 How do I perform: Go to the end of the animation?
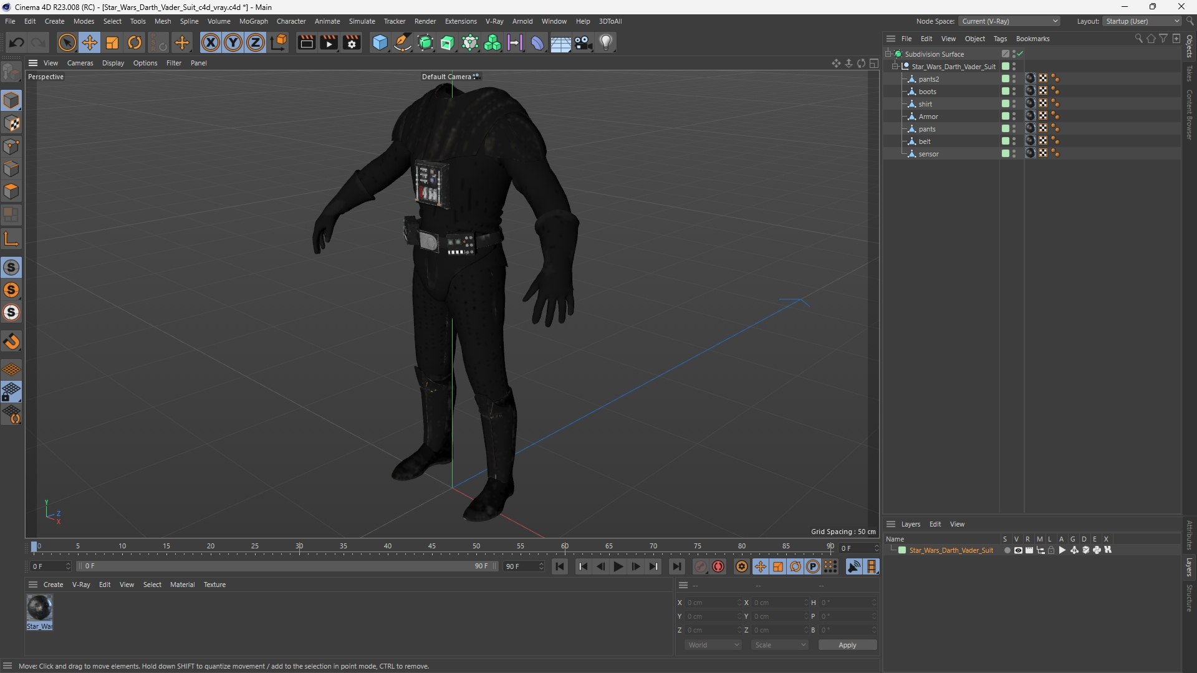(x=676, y=566)
